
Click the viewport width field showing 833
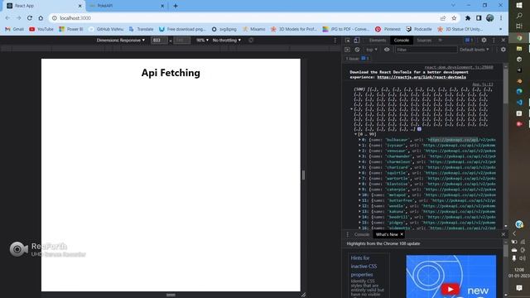tap(159, 41)
